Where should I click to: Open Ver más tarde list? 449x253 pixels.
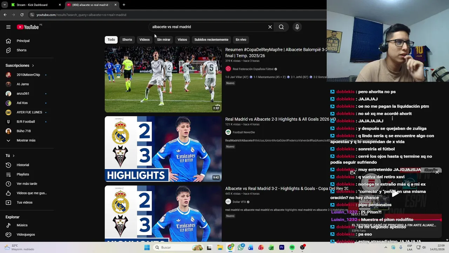26,184
